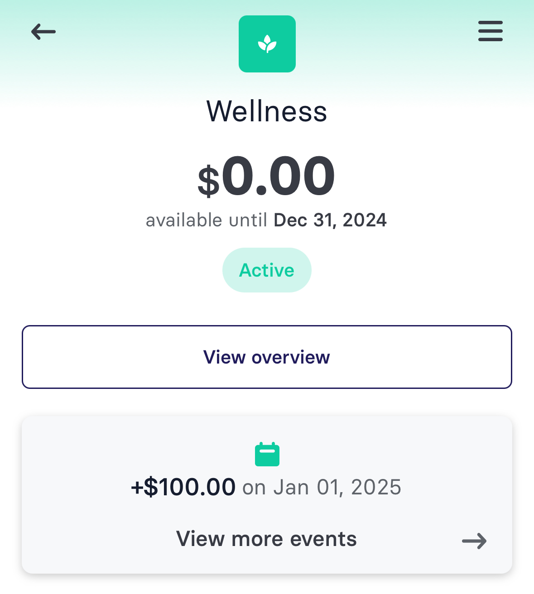Image resolution: width=534 pixels, height=594 pixels.
Task: Click the green calendar icon
Action: click(267, 454)
